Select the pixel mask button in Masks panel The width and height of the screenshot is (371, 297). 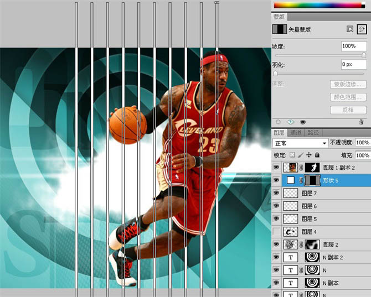pos(350,29)
